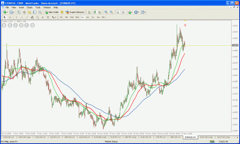Click the Templates icon

pyautogui.click(x=142, y=12)
